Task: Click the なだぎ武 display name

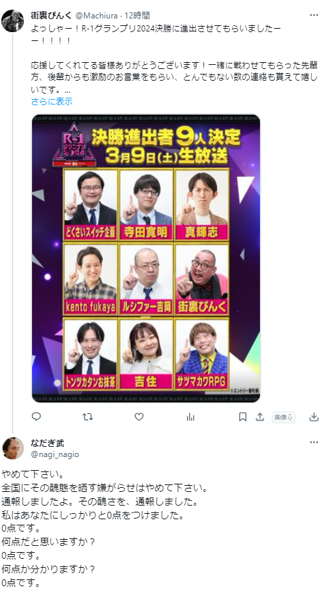Action: pos(48,443)
